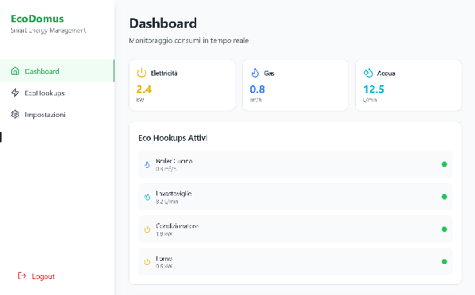The height and width of the screenshot is (295, 475).
Task: Click the power icon in Forno row
Action: pos(147,262)
